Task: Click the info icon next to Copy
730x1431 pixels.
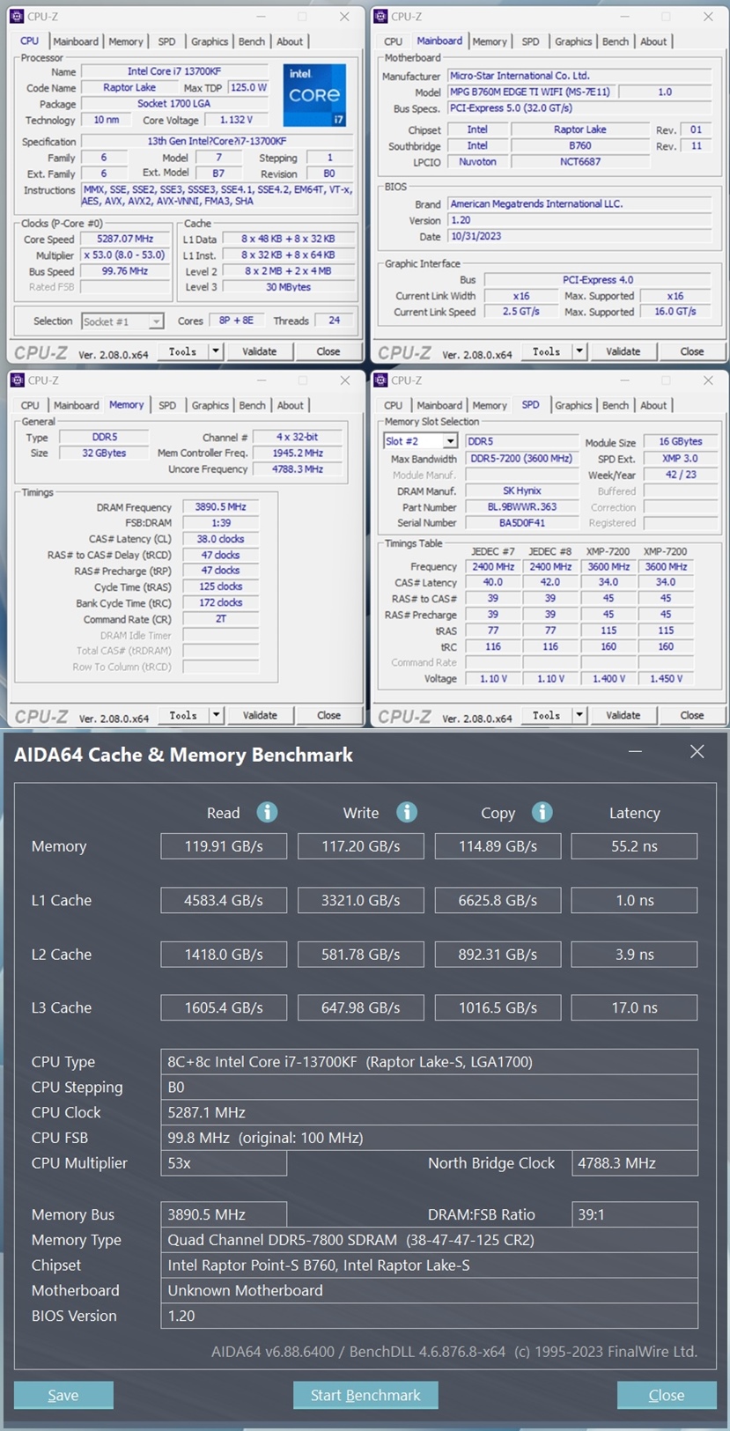Action: [x=542, y=812]
